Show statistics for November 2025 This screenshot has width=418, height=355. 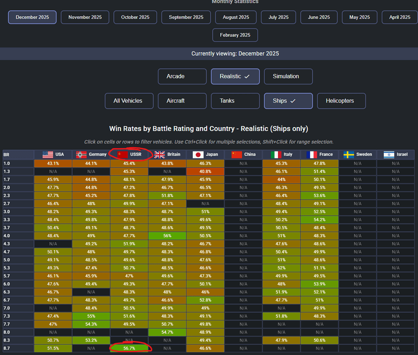coord(85,17)
